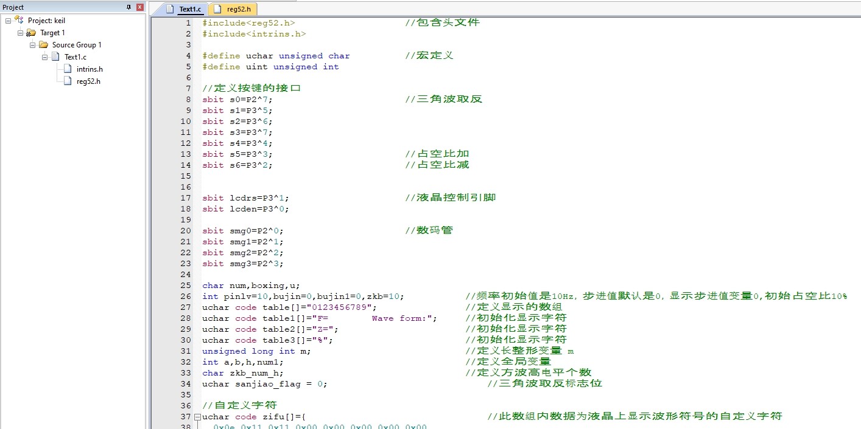Click the 'Wave form:' string on line 28
Image resolution: width=861 pixels, height=429 pixels.
point(399,318)
